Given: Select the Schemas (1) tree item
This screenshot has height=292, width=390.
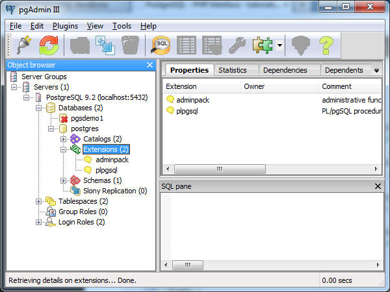Looking at the screenshot, I should coord(103,180).
